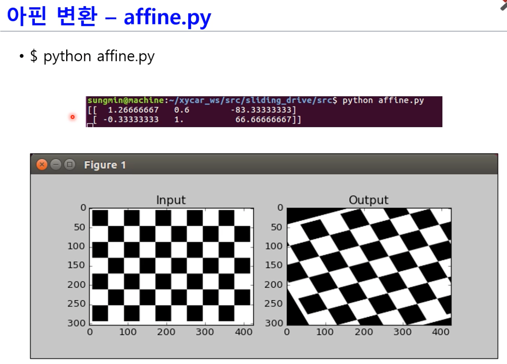Click matrix value -0.33333333 in terminal
Viewport: 507px width, 364px height.
(131, 119)
